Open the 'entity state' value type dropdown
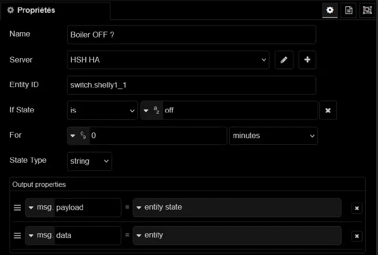 [237, 207]
